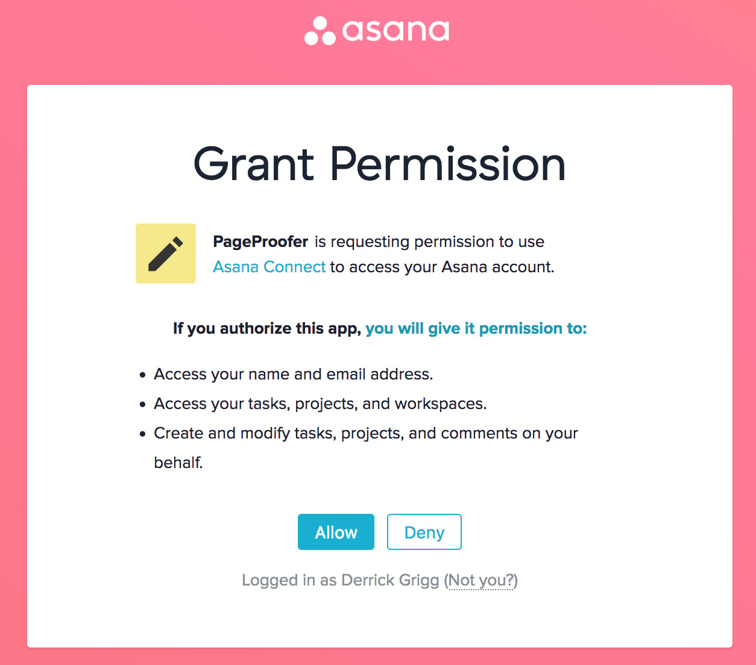The height and width of the screenshot is (665, 756).
Task: Click the PageProofer yellow pencil icon
Action: [x=166, y=254]
